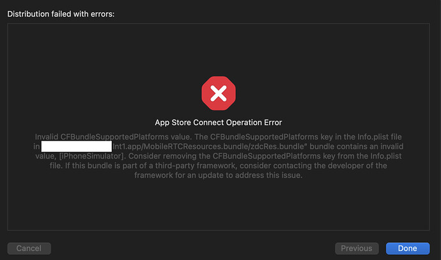This screenshot has width=441, height=260.
Task: Click the white redacted path box
Action: tap(77, 146)
